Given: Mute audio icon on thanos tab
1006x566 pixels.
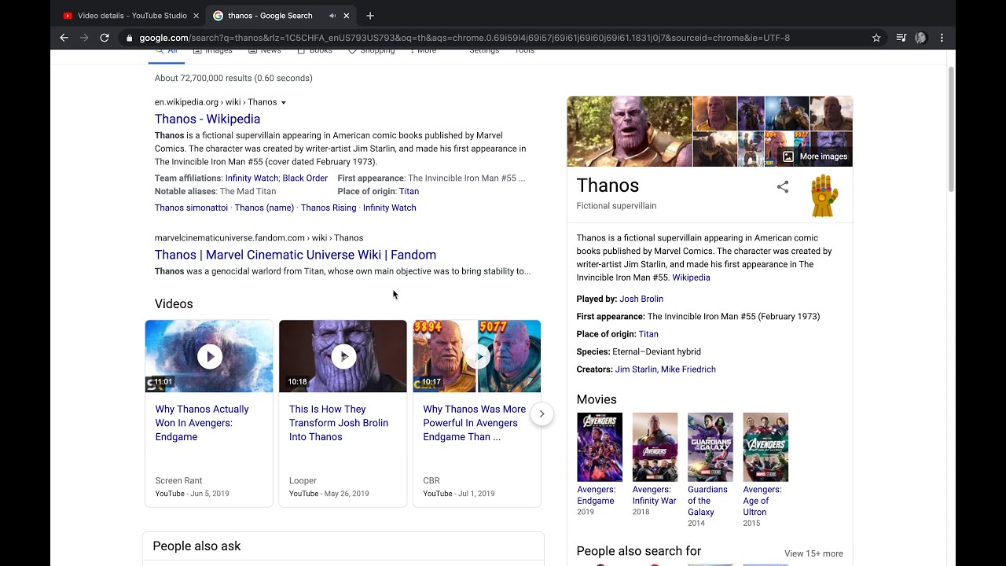Looking at the screenshot, I should point(332,16).
